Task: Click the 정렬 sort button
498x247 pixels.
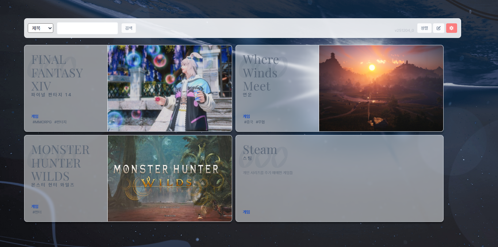Action: 424,28
